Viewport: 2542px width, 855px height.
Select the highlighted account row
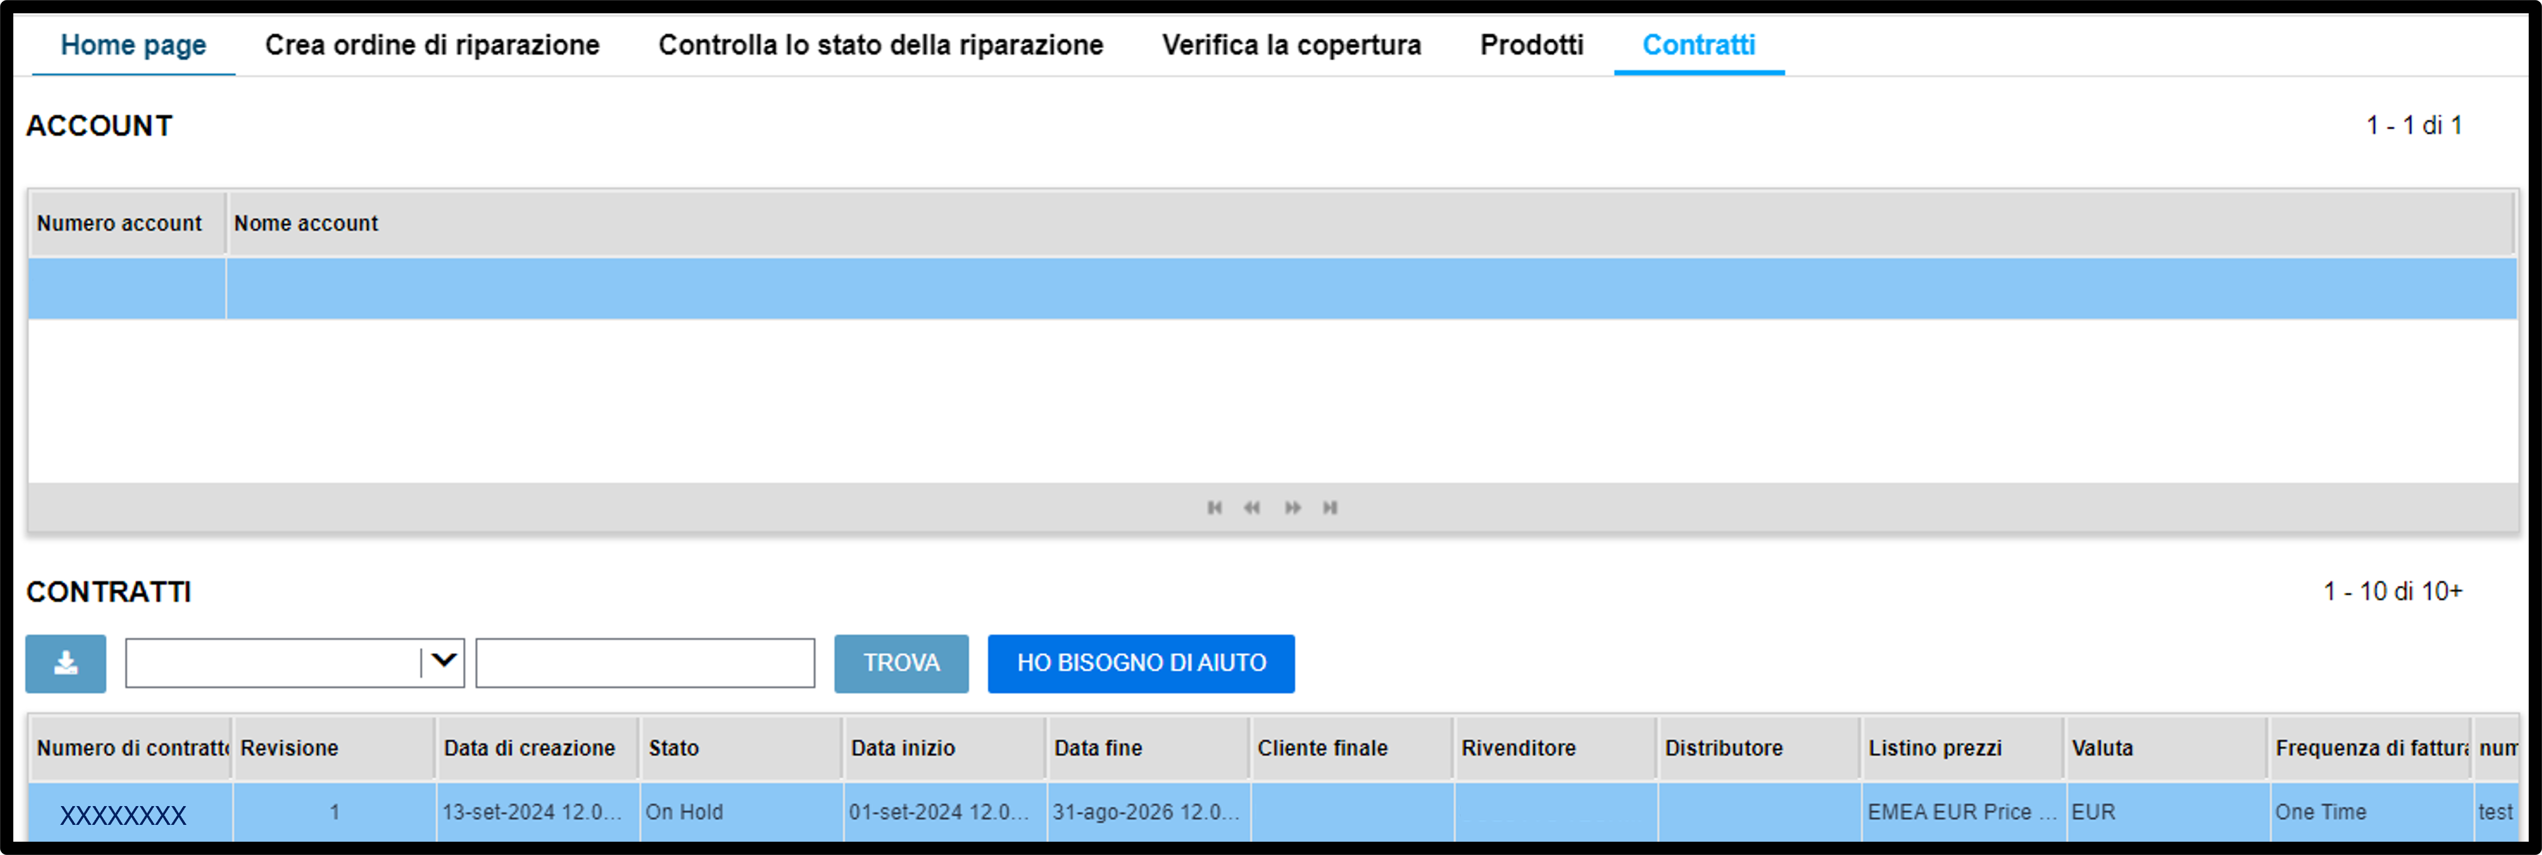pyautogui.click(x=1272, y=289)
